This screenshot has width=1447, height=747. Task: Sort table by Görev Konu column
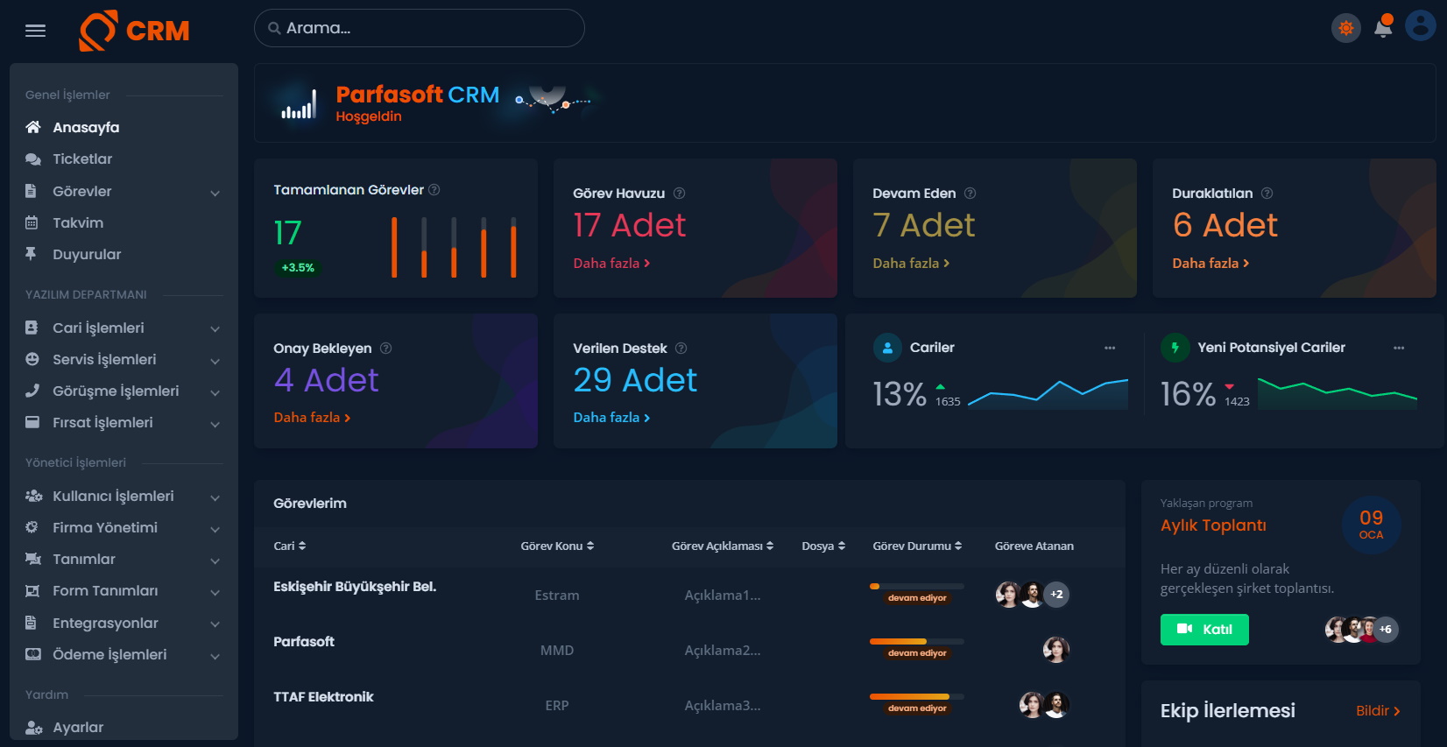[557, 546]
